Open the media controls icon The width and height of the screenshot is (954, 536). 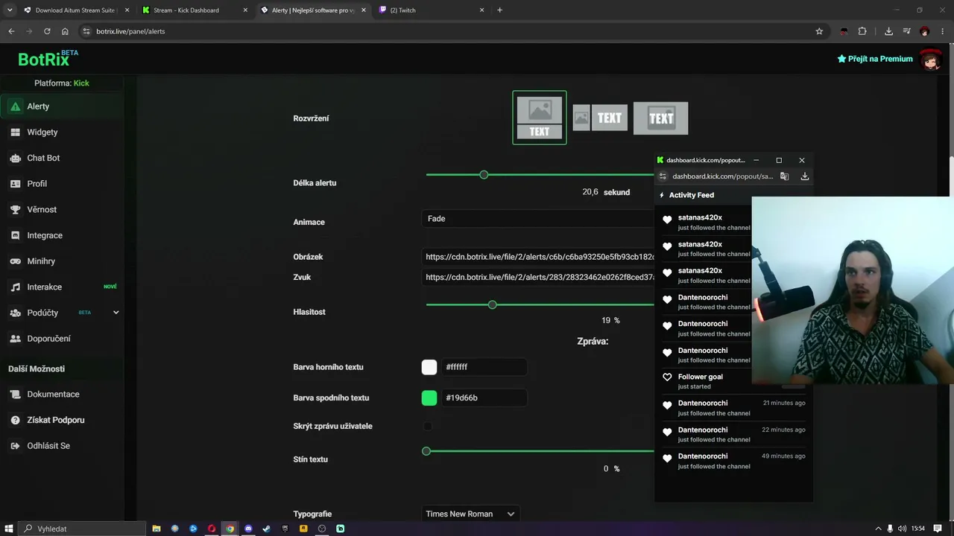coord(906,31)
